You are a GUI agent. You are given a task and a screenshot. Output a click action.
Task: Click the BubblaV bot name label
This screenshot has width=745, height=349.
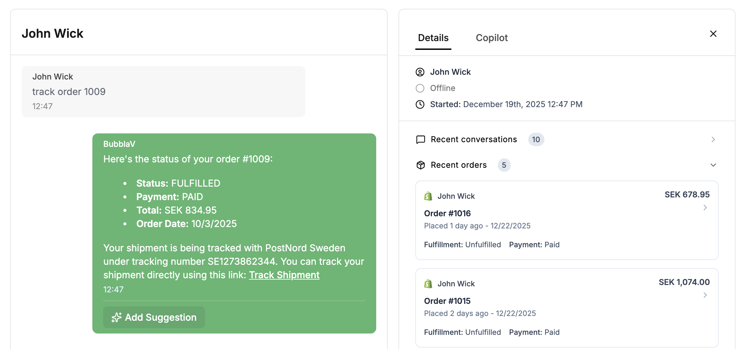(x=119, y=144)
